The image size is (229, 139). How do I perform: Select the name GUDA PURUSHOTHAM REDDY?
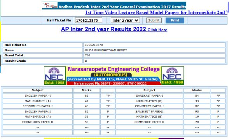click(106, 50)
